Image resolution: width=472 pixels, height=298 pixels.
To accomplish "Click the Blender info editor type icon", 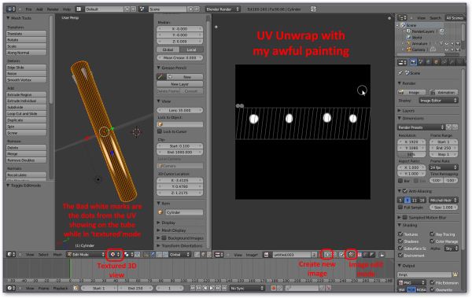I will pos(11,9).
